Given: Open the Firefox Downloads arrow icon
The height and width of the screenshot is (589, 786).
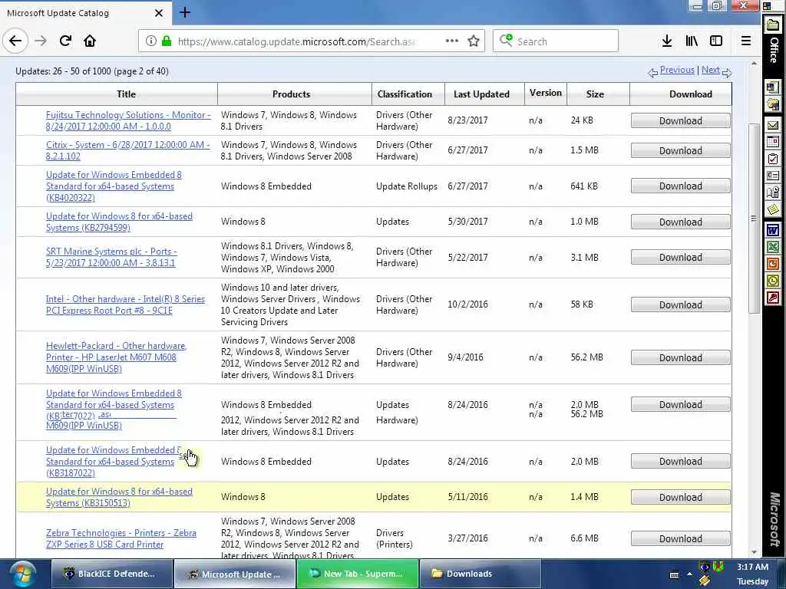Looking at the screenshot, I should coord(667,41).
